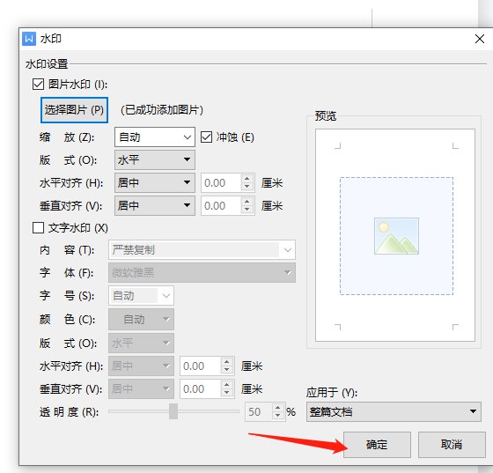
Task: Increase transparency with up spinner arrow
Action: 277,407
